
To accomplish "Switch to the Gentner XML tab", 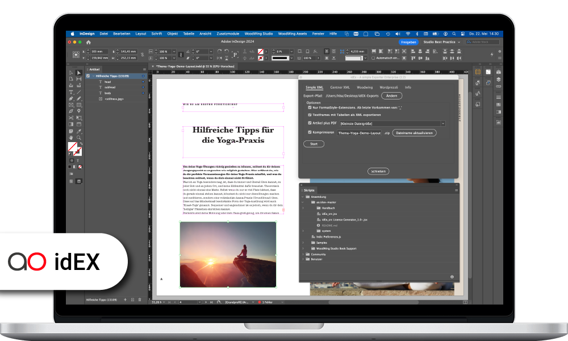I will (340, 88).
